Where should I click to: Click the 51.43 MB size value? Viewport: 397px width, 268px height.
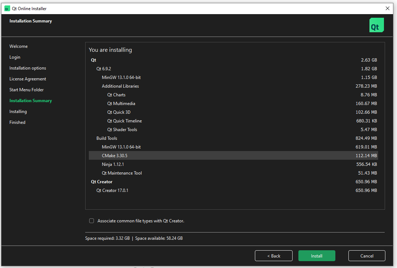coord(367,173)
